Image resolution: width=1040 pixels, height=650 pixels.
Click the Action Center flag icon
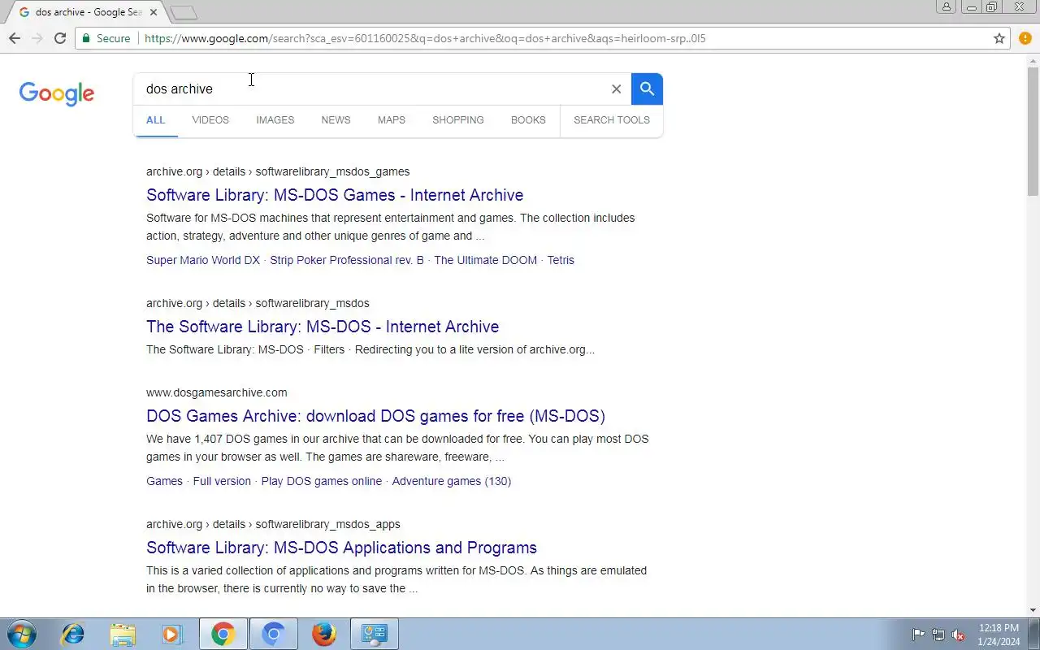click(918, 635)
